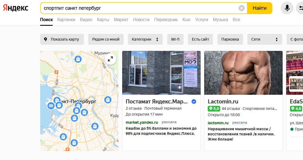Select the active Поиск tab
The width and height of the screenshot is (303, 160).
point(46,20)
